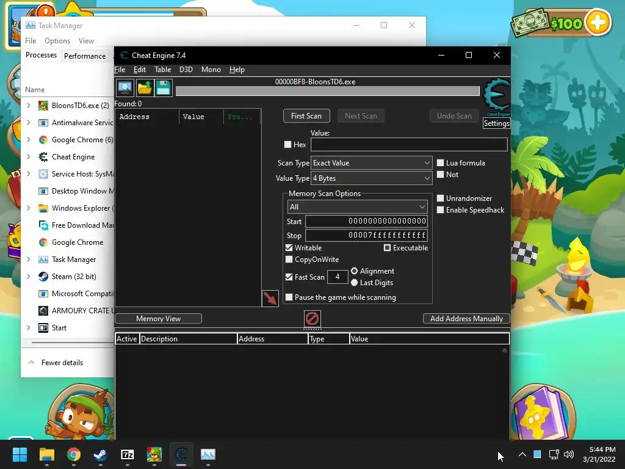Open the File menu in Cheat Engine
625x469 pixels.
click(x=120, y=70)
